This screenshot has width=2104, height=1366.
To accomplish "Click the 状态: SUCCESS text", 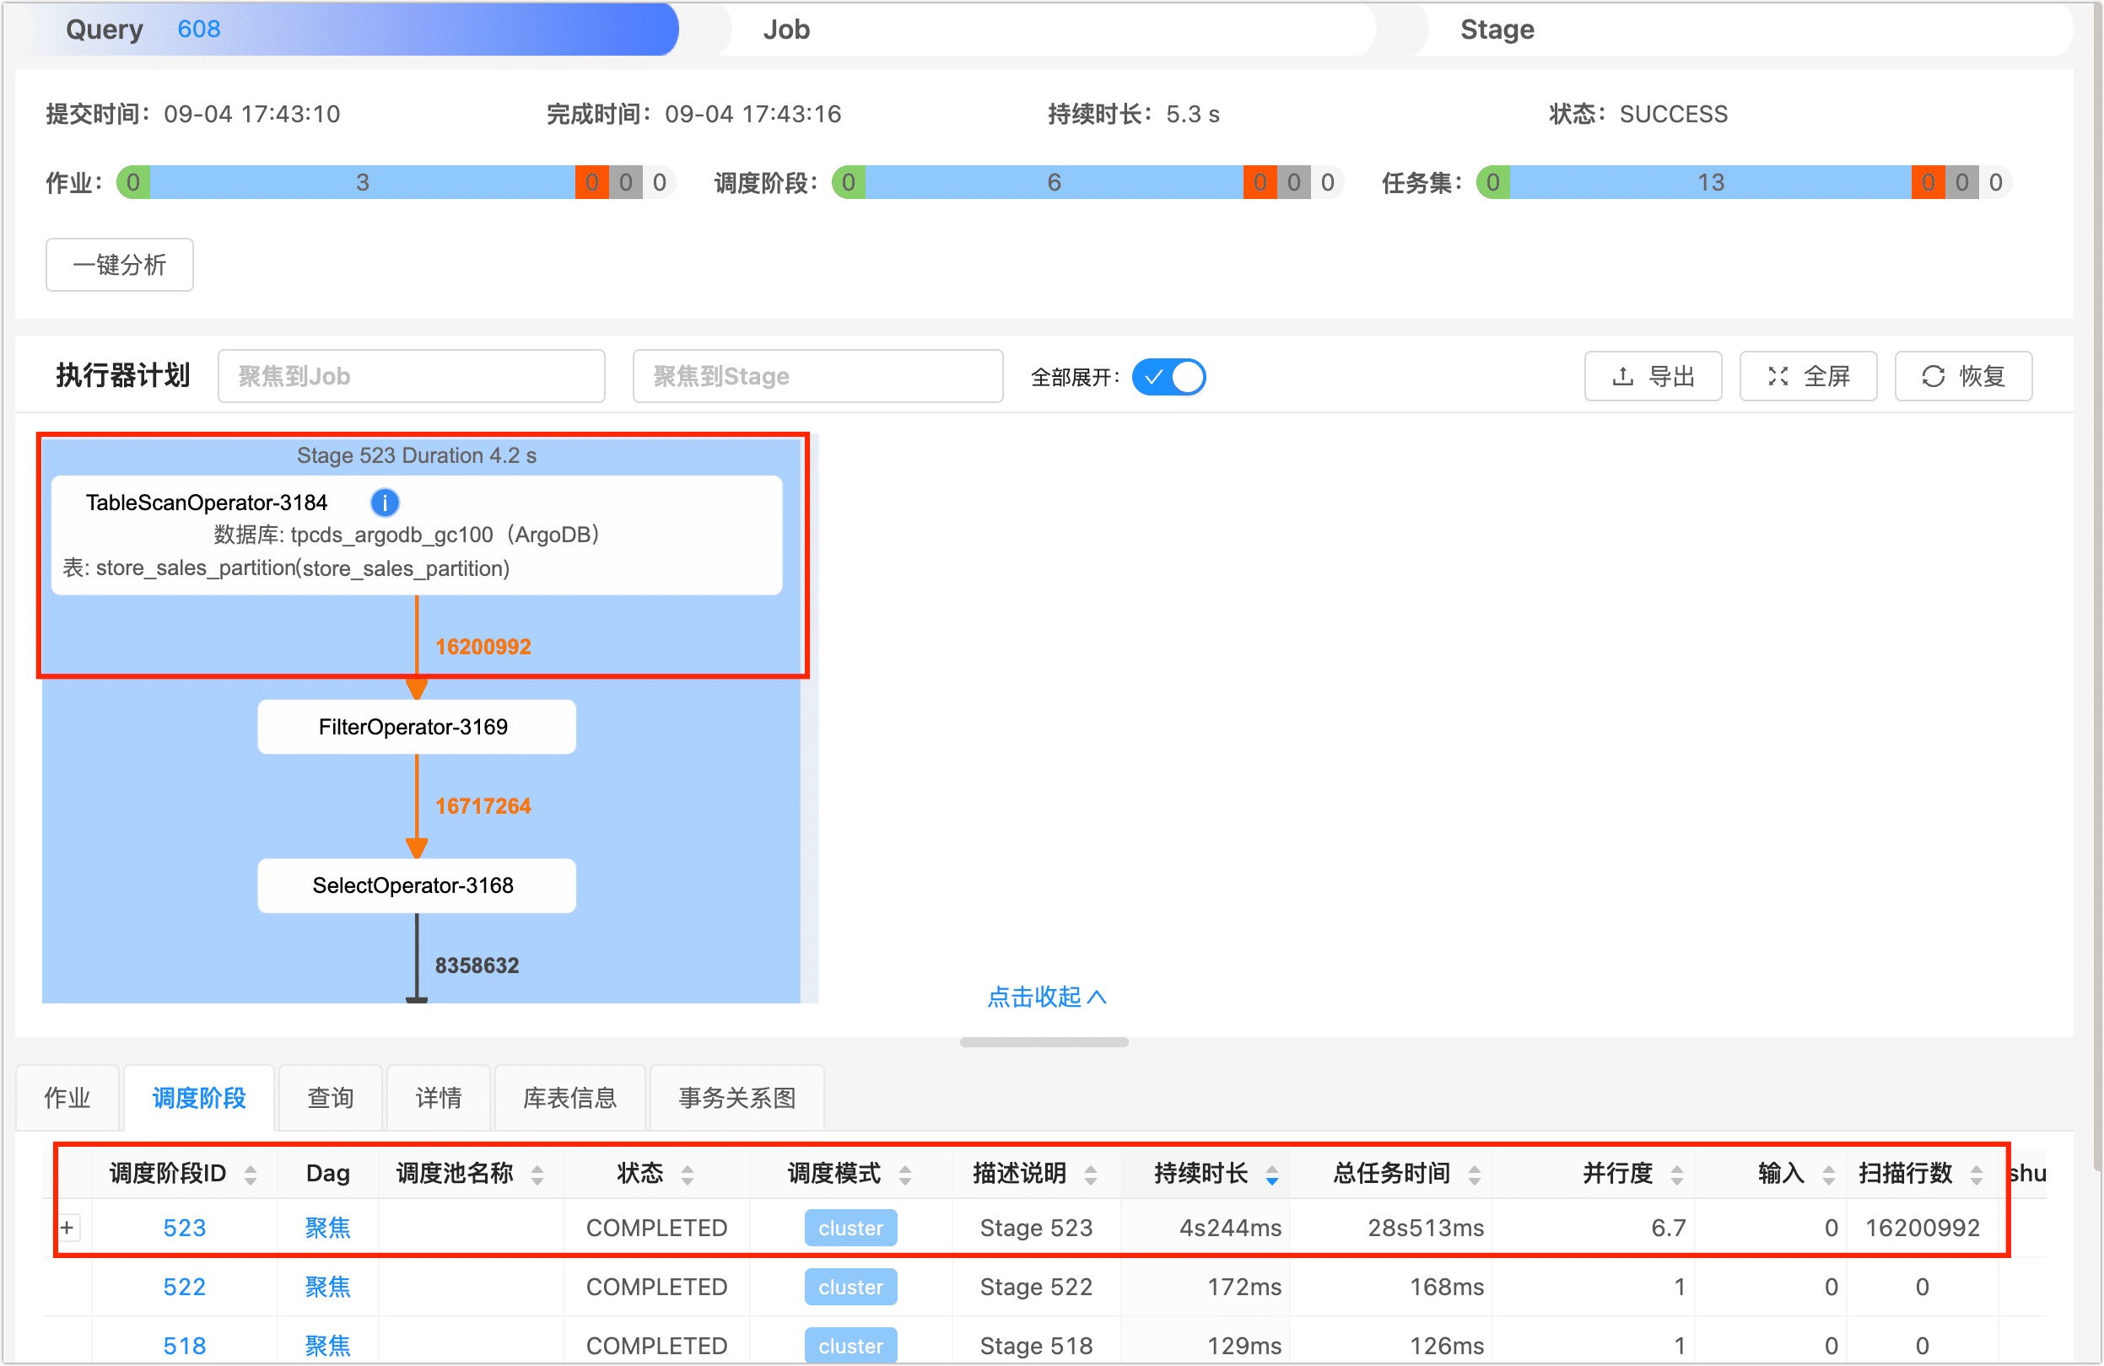I will tap(1638, 114).
